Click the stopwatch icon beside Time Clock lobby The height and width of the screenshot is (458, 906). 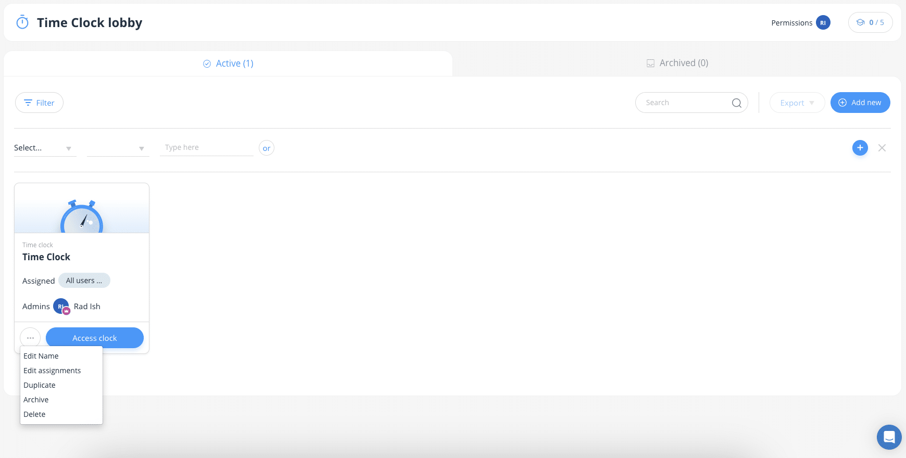tap(22, 22)
